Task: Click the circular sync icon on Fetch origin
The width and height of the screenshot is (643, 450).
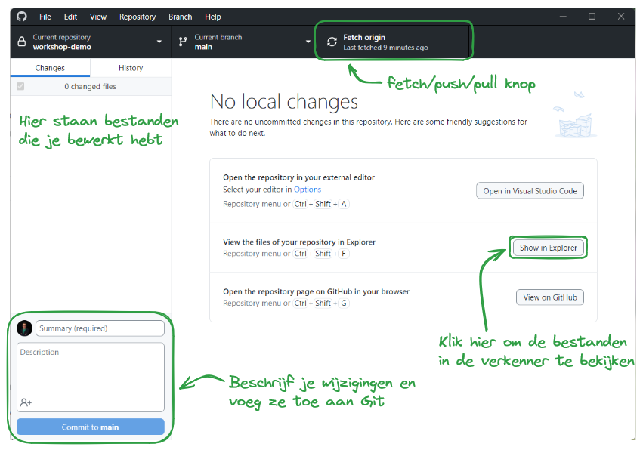Action: pos(332,42)
